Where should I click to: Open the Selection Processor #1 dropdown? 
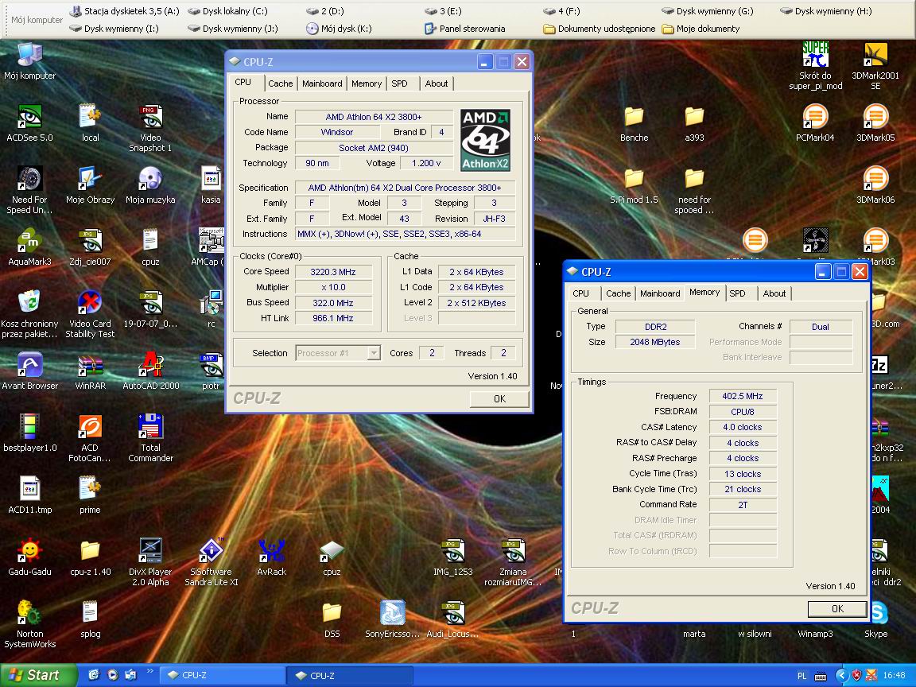point(338,353)
